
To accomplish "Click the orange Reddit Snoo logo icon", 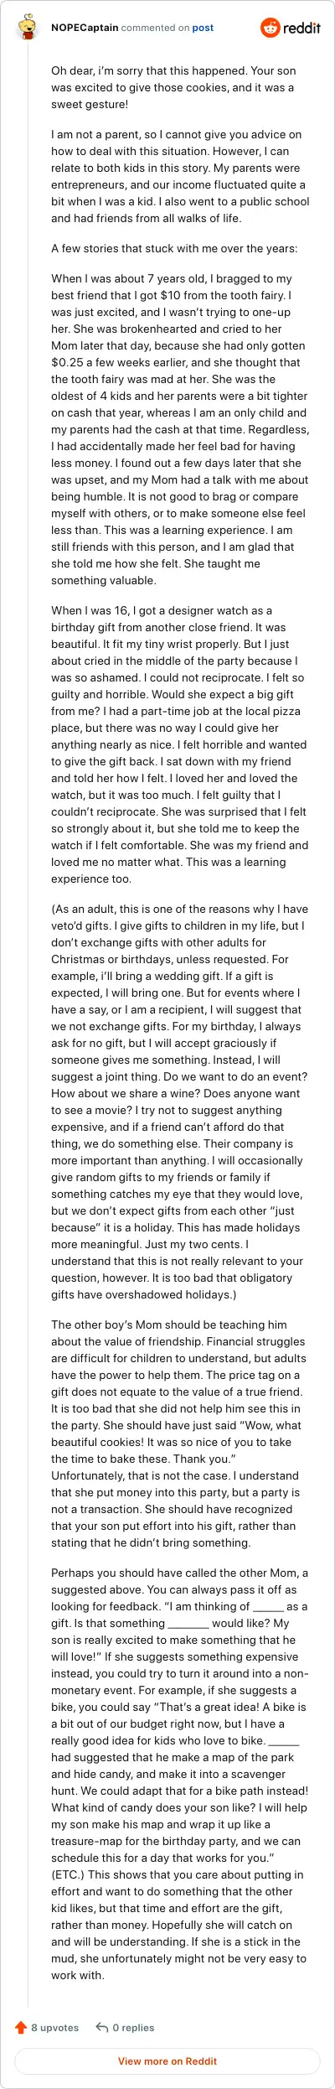I will tap(270, 28).
